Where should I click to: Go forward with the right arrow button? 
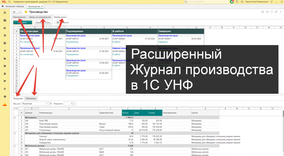(20, 12)
